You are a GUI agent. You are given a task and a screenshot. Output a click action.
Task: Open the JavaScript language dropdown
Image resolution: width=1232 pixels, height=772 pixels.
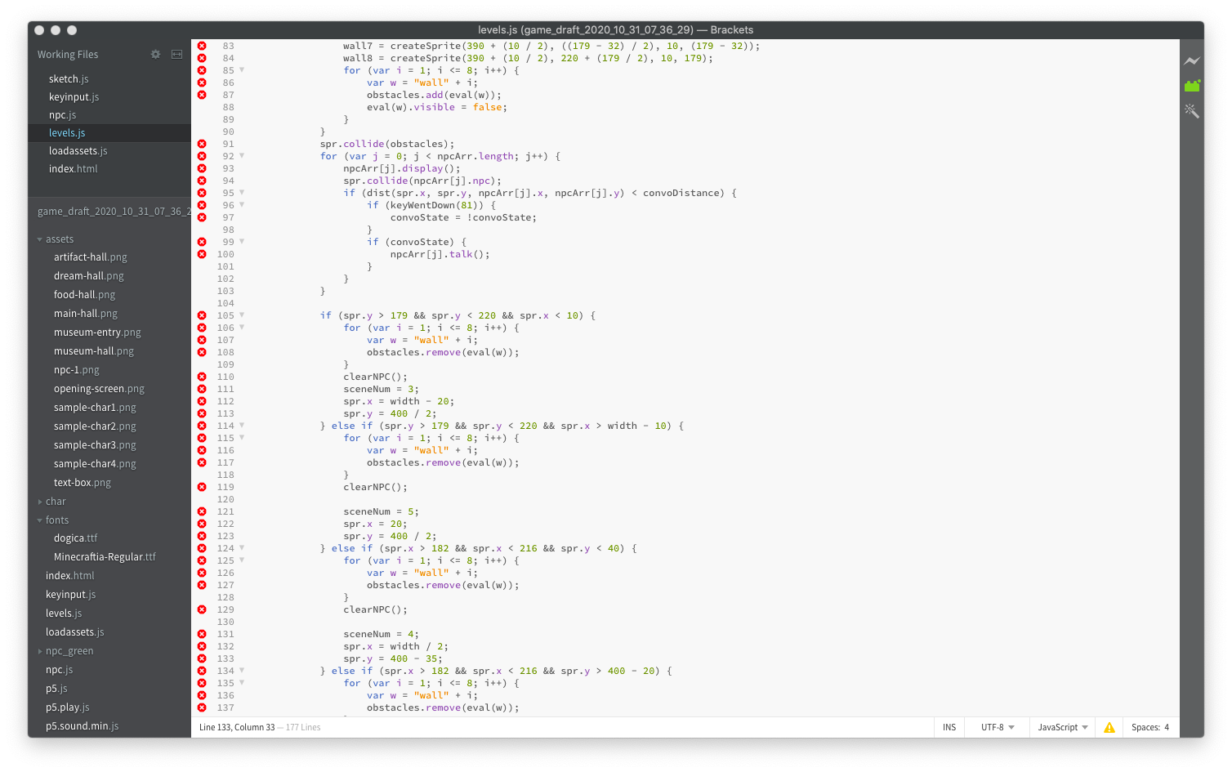tap(1061, 726)
